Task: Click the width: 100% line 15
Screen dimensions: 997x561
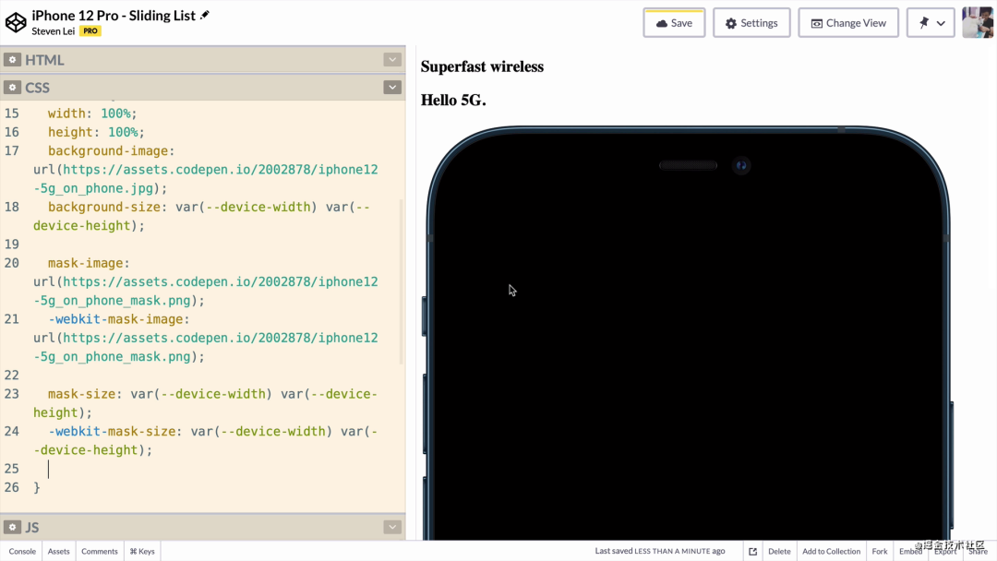Action: pos(92,113)
